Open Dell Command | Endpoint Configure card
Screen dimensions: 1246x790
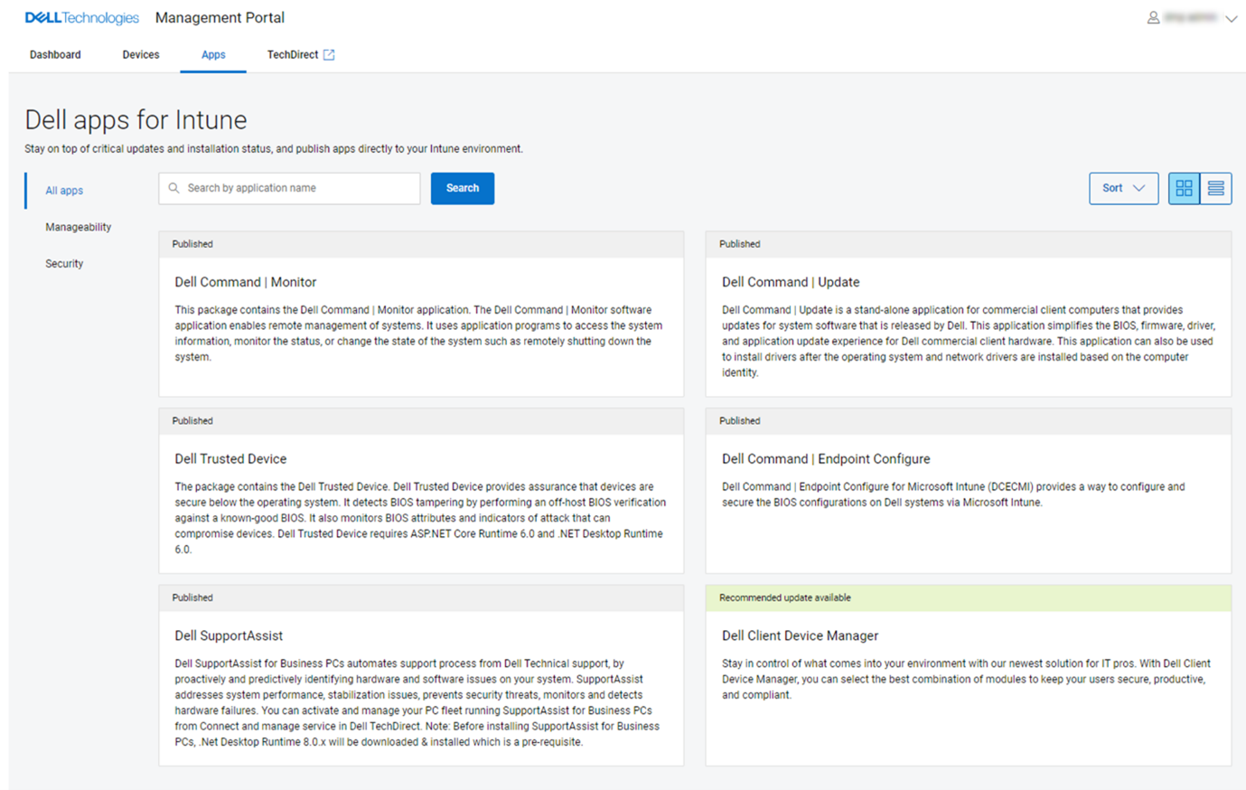tap(969, 491)
